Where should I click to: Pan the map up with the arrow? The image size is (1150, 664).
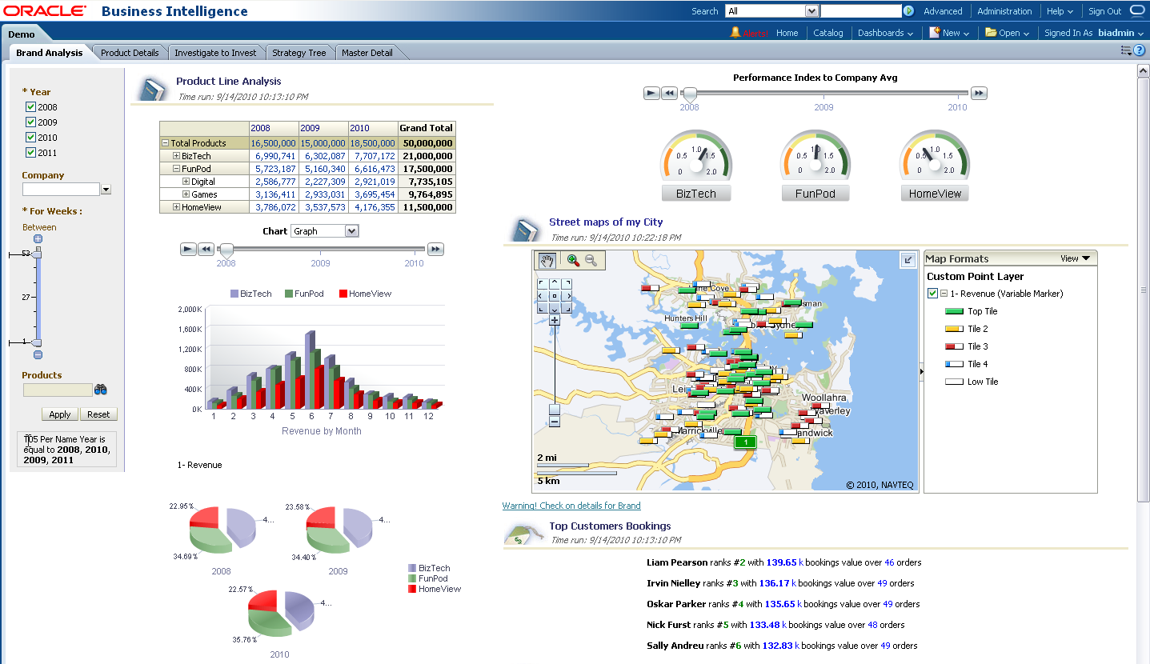(x=555, y=283)
